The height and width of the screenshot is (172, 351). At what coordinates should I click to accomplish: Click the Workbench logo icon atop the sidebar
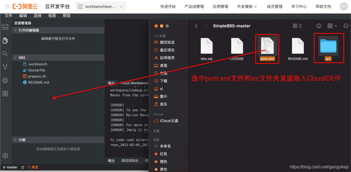pyautogui.click(x=5, y=27)
